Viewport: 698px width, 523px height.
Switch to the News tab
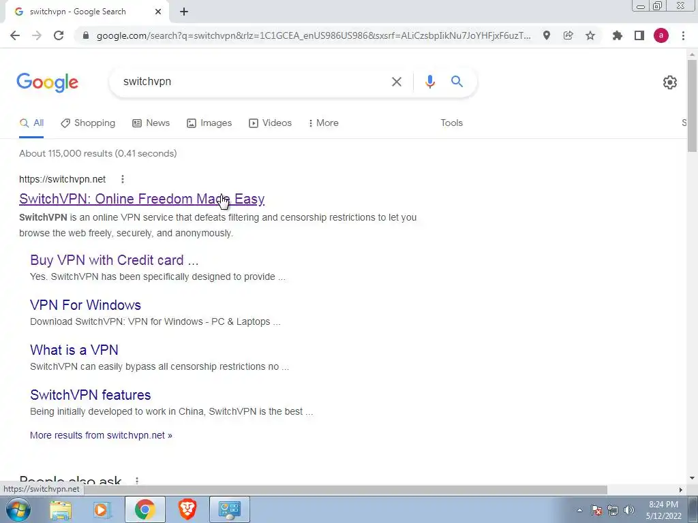coord(151,123)
